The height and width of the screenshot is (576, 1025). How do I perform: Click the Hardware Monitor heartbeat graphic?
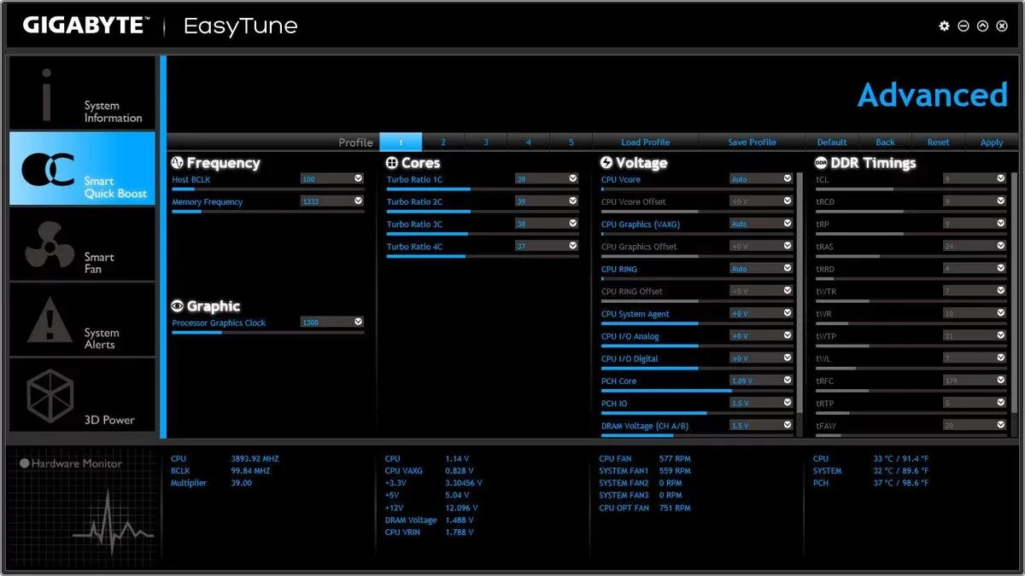(x=113, y=521)
